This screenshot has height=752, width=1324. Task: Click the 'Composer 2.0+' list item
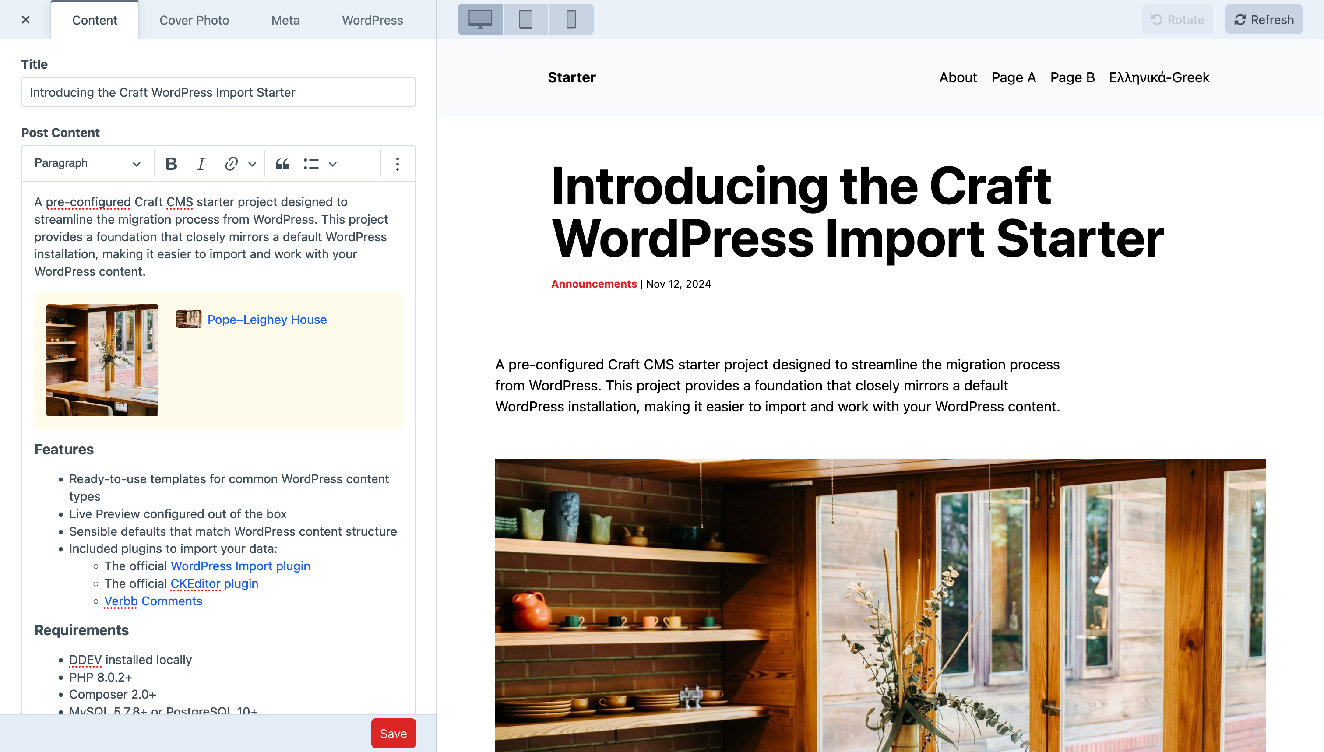pyautogui.click(x=113, y=695)
